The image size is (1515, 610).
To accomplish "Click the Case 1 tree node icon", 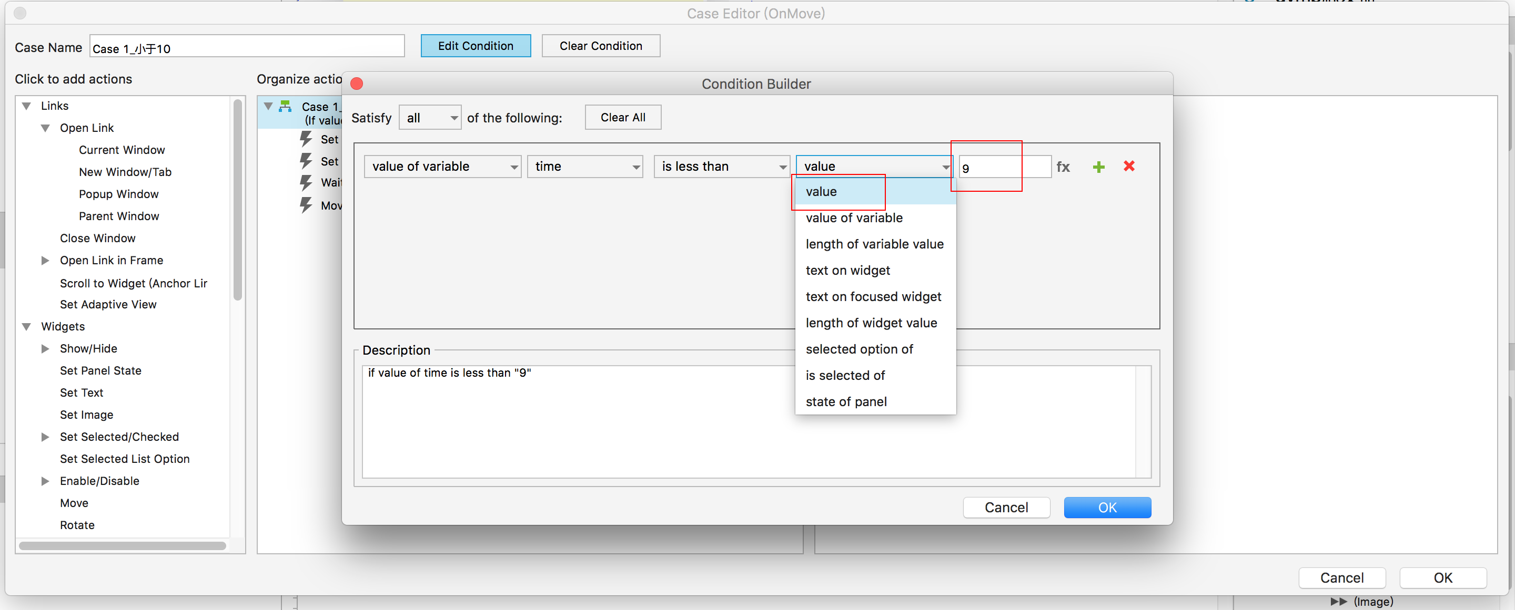I will 285,106.
